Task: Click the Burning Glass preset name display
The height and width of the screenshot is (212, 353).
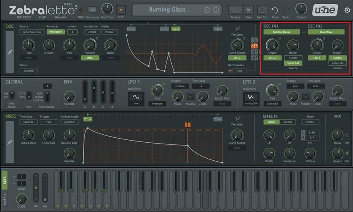Action: coord(167,10)
